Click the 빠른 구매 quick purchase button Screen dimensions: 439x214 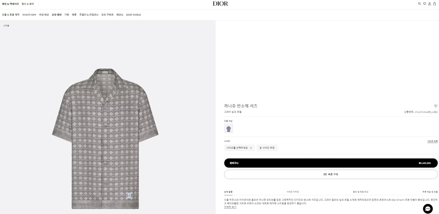[x=331, y=174]
